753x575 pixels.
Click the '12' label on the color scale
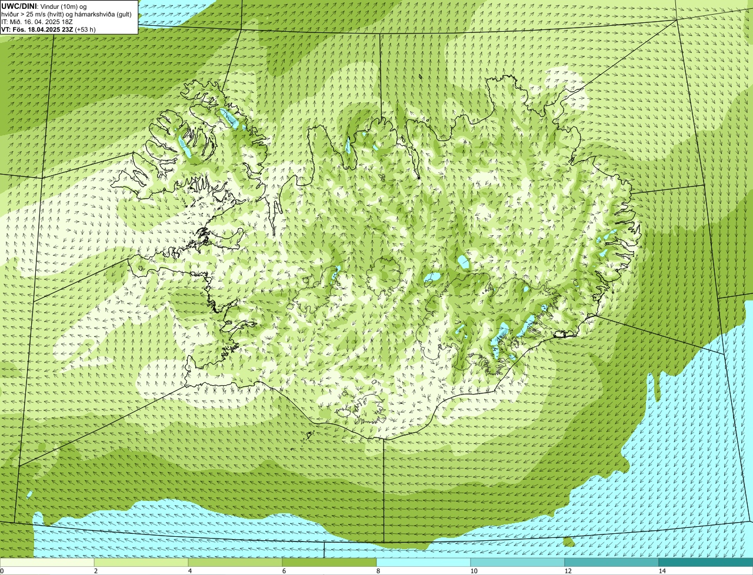(x=568, y=571)
